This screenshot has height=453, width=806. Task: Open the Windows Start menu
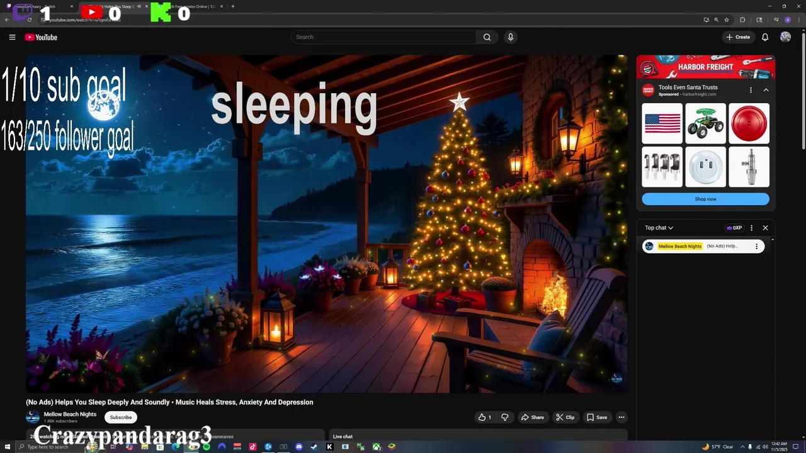8,447
